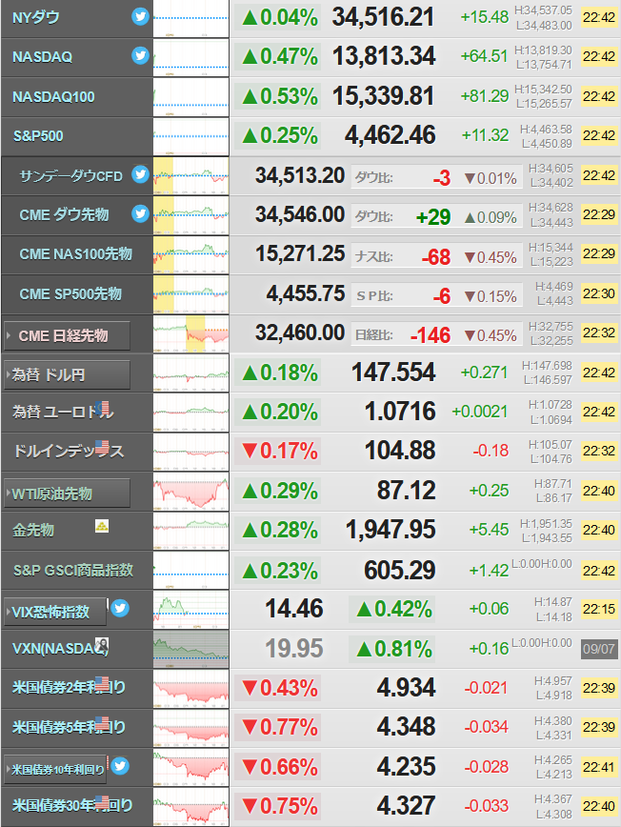Expand the VIX恐怖指数 button
621x827 pixels.
click(55, 612)
